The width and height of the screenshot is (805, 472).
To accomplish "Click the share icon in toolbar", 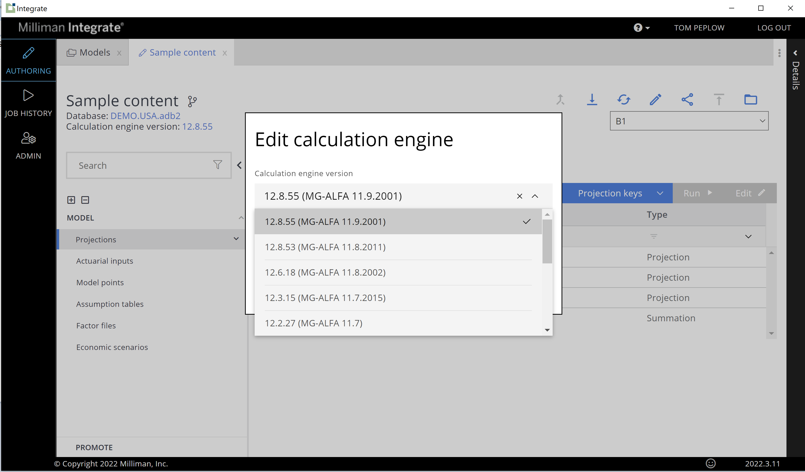I will 687,99.
